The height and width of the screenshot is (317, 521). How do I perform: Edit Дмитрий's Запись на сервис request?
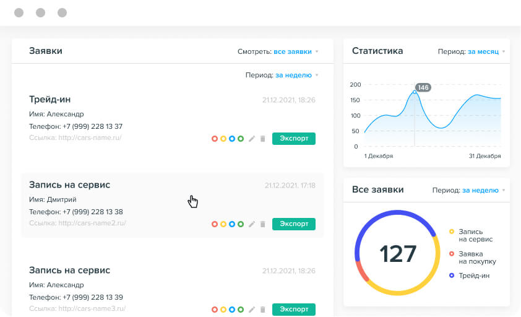[x=252, y=224]
